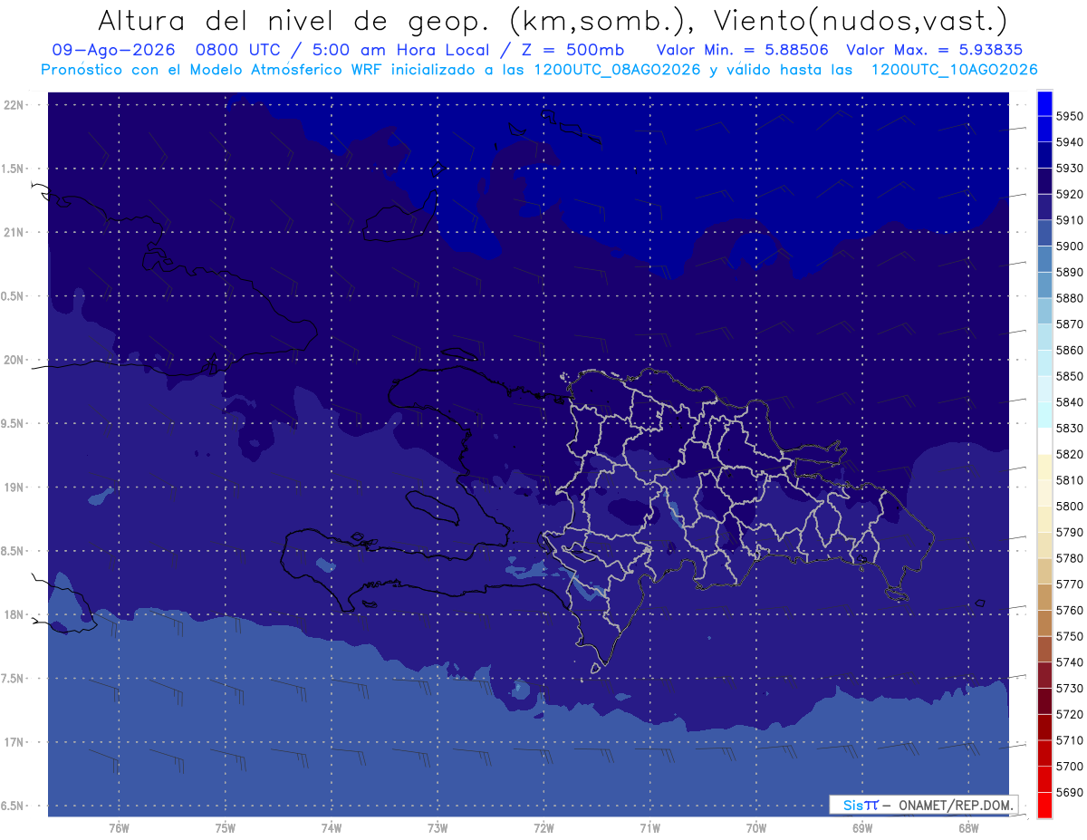Click the '8.5N' latitude label
Image resolution: width=1087 pixels, height=840 pixels.
(x=14, y=551)
